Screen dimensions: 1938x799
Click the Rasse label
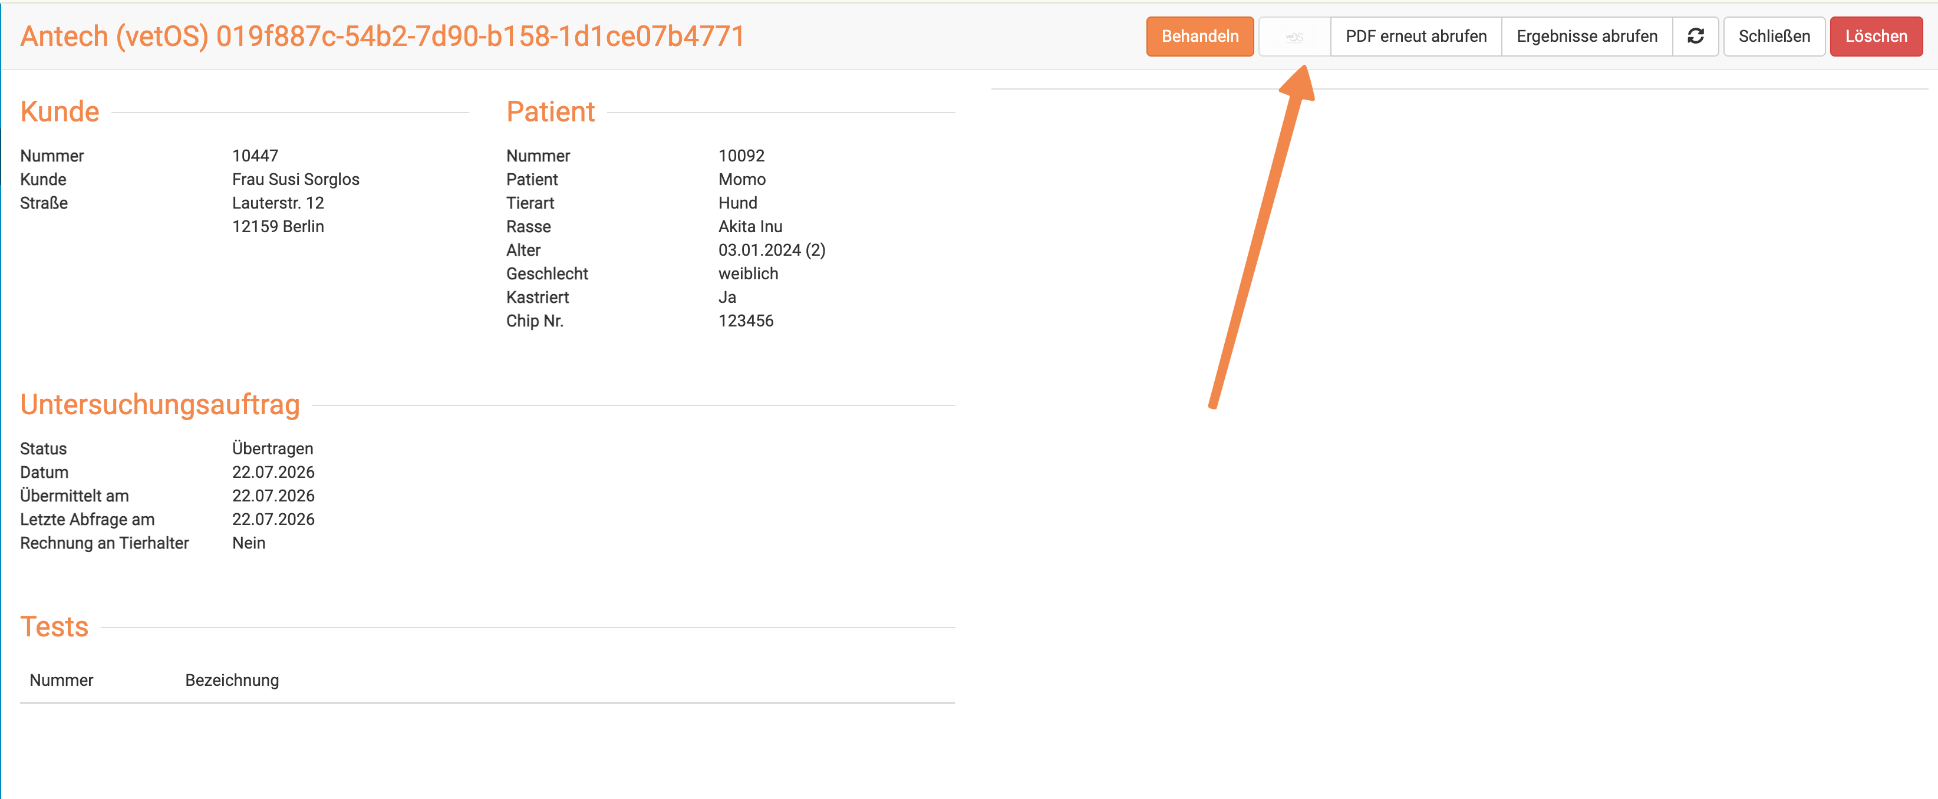[x=528, y=226]
